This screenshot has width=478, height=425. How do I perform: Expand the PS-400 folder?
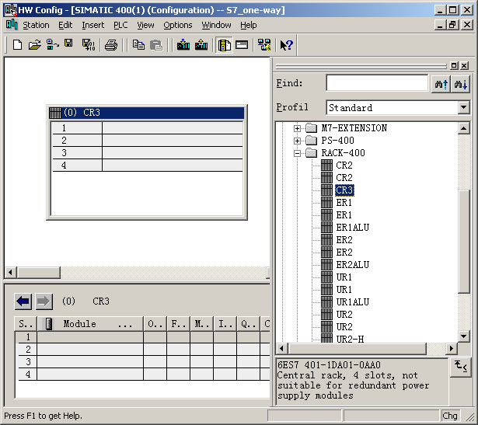[297, 141]
